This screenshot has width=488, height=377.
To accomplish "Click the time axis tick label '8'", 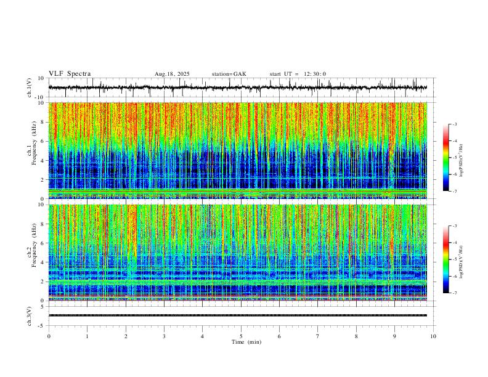I will pyautogui.click(x=356, y=336).
